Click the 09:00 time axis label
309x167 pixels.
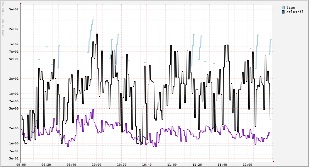coord(21,164)
